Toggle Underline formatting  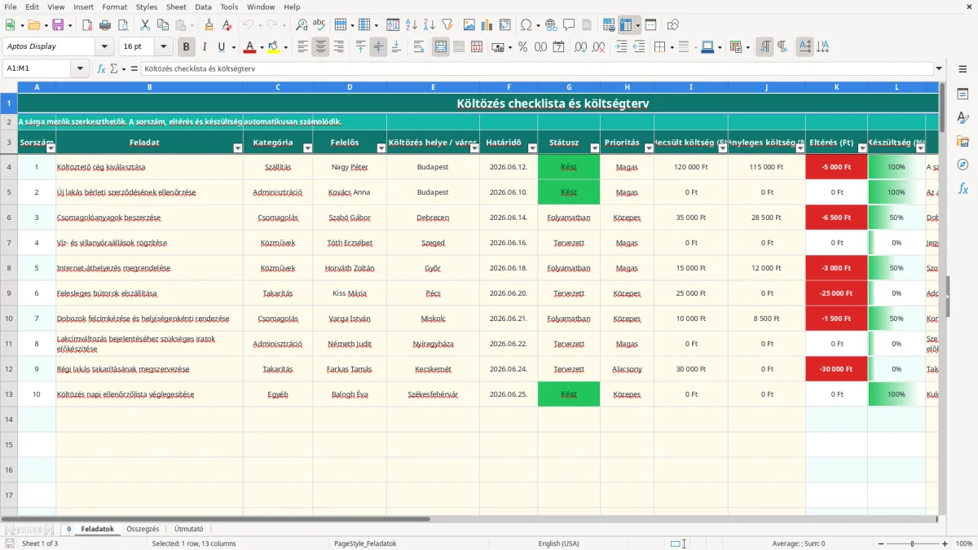tap(222, 47)
